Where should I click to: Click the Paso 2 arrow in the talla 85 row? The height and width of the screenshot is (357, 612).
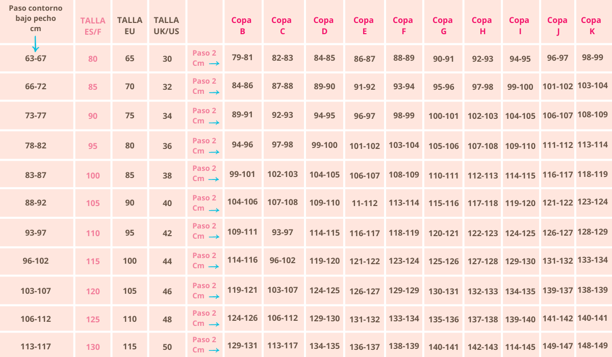pyautogui.click(x=214, y=92)
